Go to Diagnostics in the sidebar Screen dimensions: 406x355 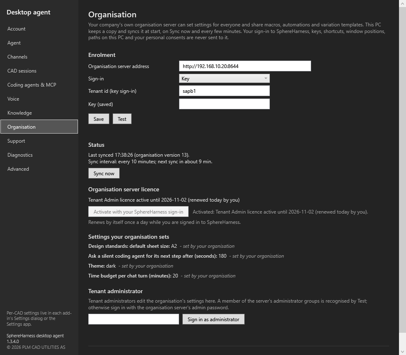pyautogui.click(x=39, y=155)
